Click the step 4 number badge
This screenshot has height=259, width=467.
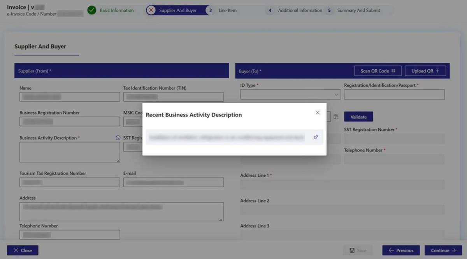coord(270,11)
